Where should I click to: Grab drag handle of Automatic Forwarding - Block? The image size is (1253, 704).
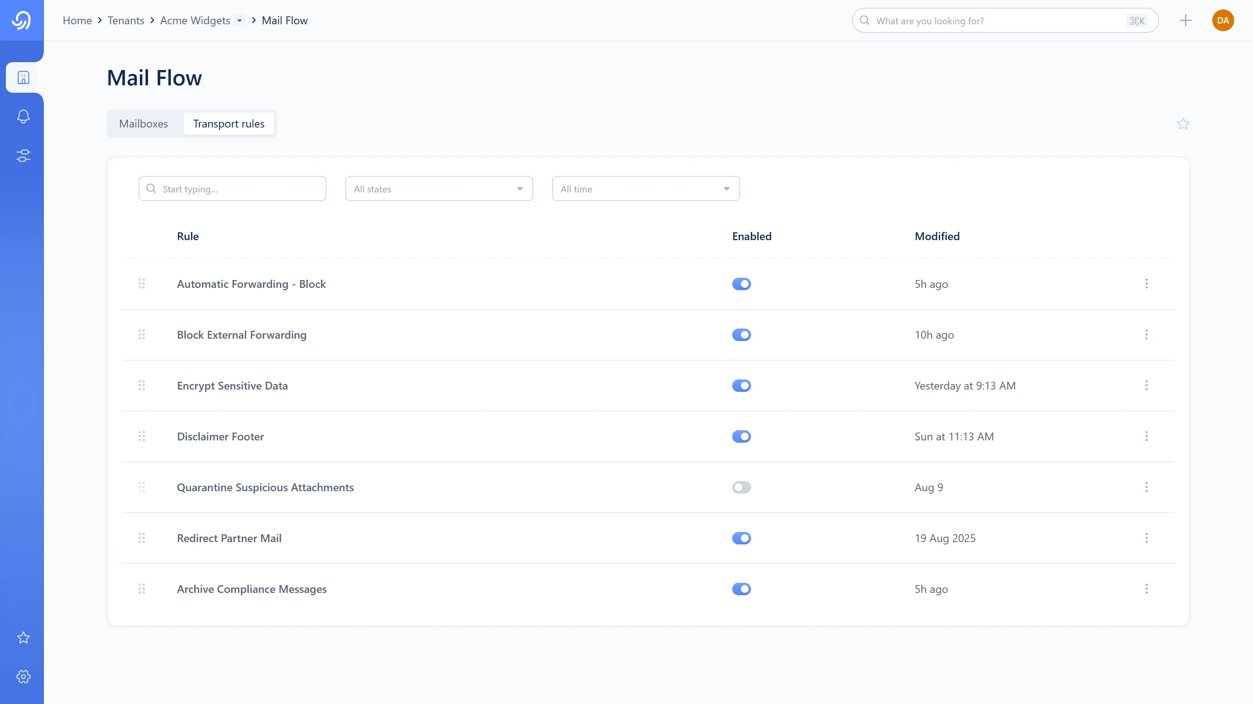click(141, 284)
